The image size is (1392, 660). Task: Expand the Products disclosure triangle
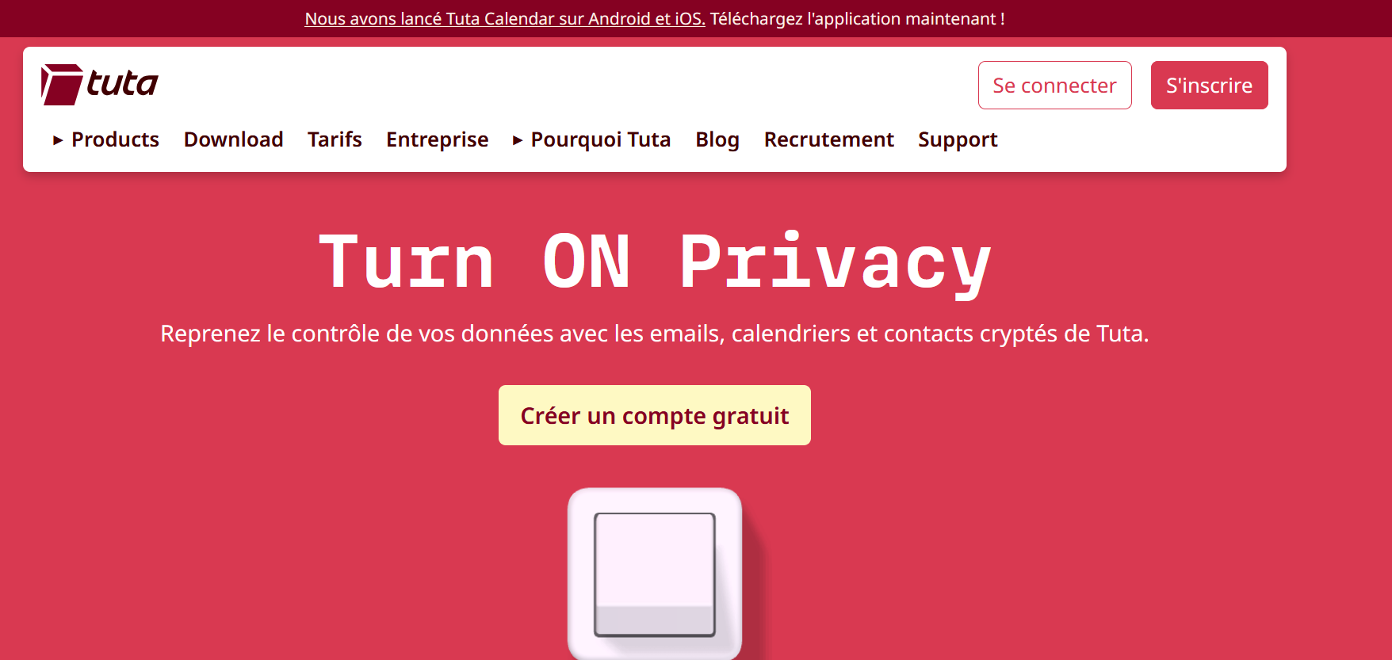click(x=58, y=140)
